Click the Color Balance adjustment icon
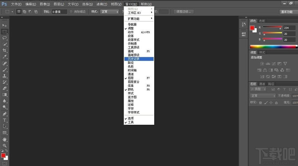This screenshot has height=166, width=298. 265,70
